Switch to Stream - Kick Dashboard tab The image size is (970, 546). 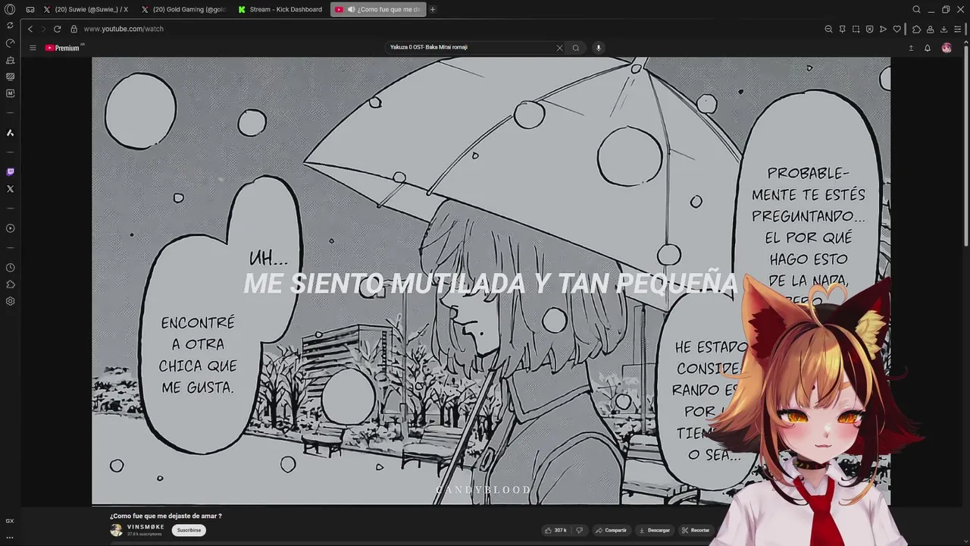point(280,9)
